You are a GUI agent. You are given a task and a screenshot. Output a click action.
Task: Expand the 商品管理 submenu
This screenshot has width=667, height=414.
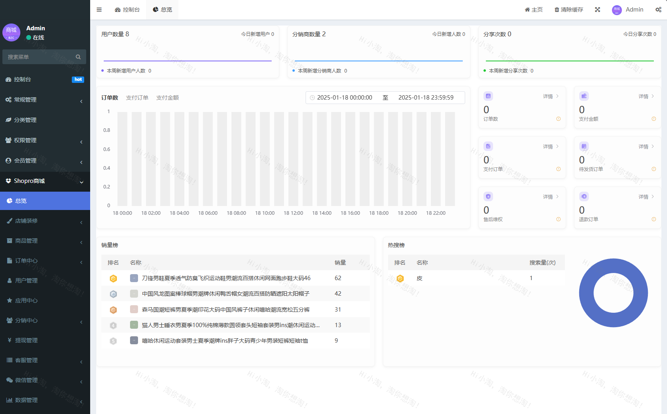pos(45,241)
